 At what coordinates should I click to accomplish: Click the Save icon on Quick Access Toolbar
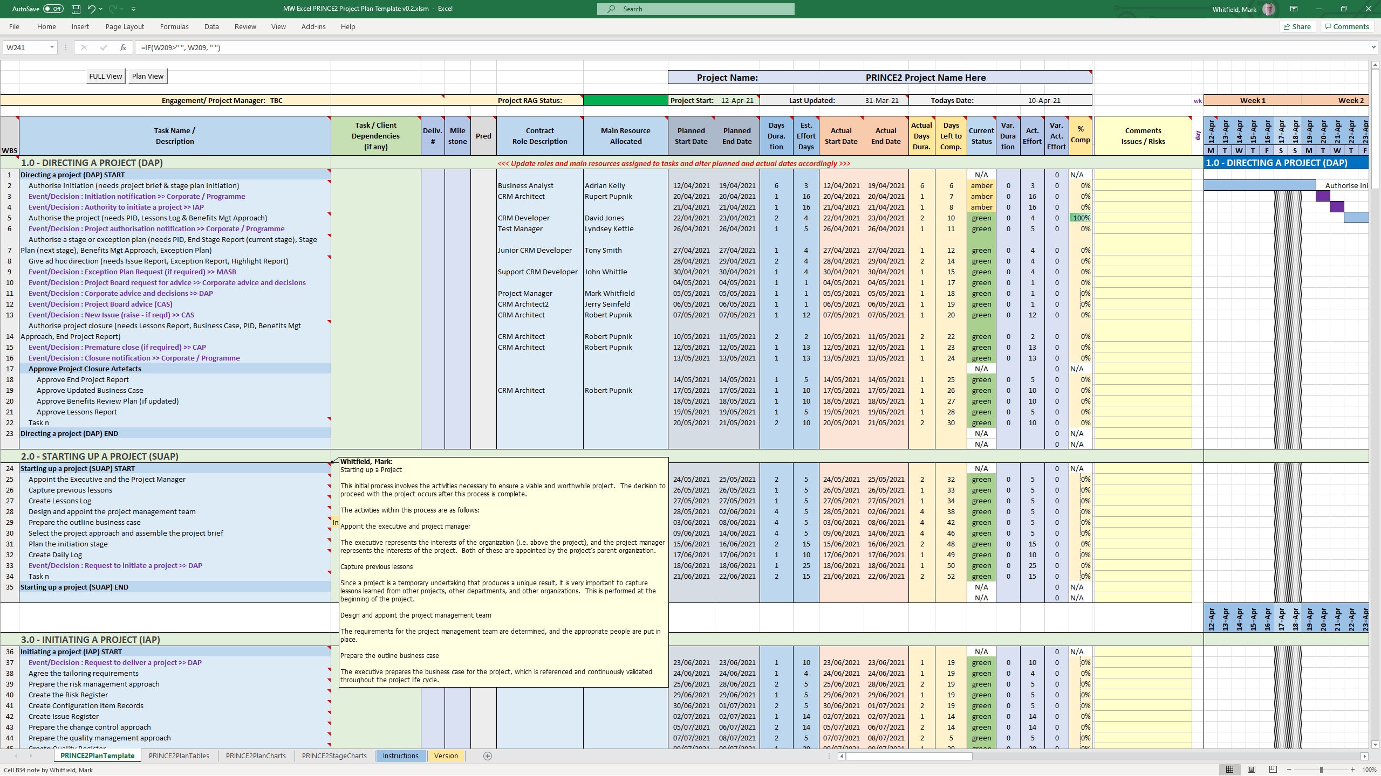click(x=75, y=9)
